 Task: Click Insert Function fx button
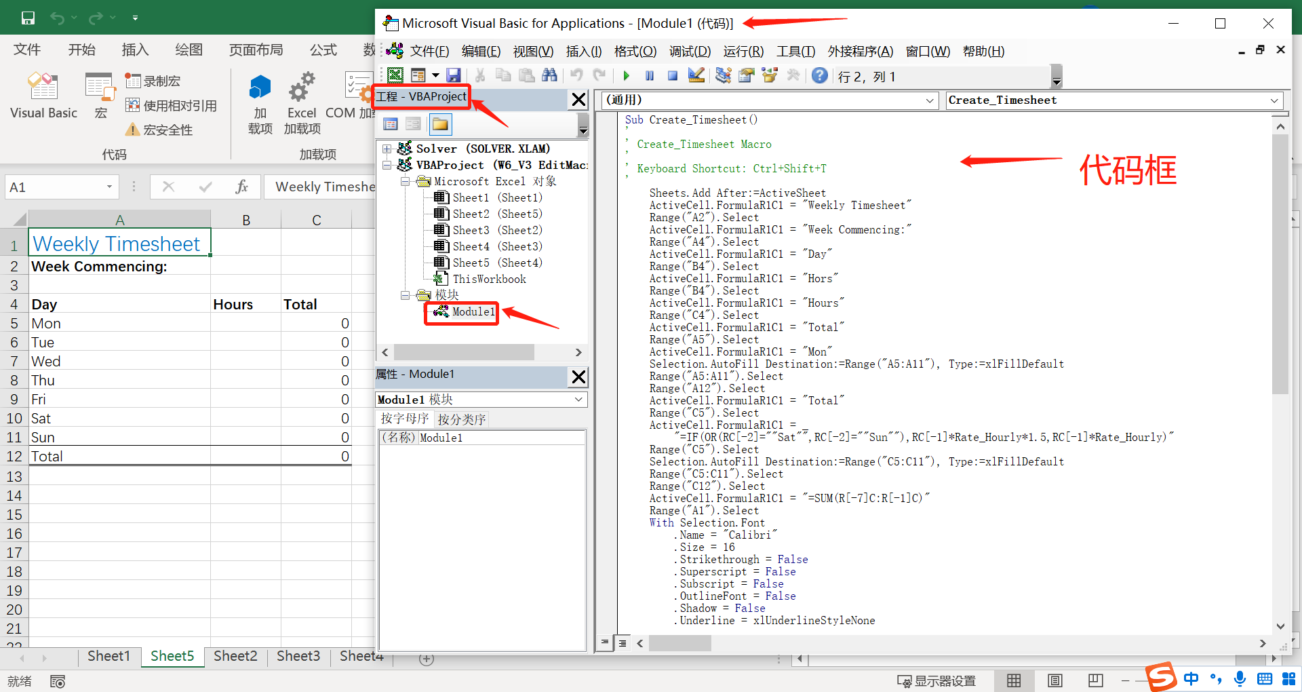tap(241, 187)
